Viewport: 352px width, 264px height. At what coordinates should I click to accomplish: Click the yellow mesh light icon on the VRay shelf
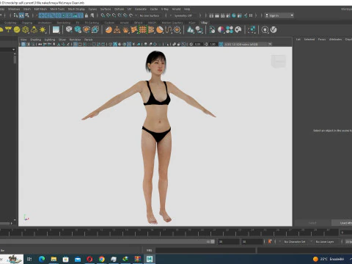(26, 30)
